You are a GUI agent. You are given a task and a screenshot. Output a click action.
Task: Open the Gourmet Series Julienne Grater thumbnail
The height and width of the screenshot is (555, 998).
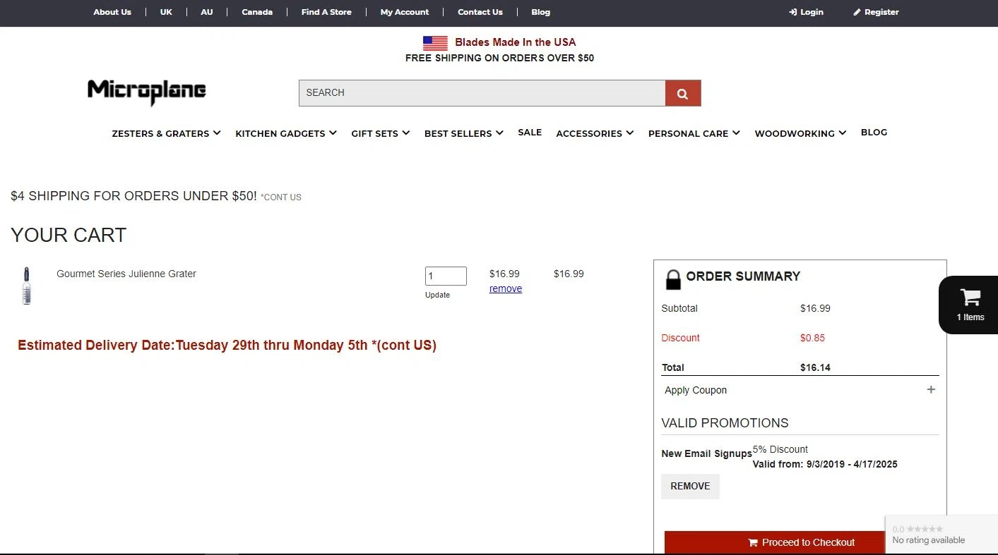27,286
